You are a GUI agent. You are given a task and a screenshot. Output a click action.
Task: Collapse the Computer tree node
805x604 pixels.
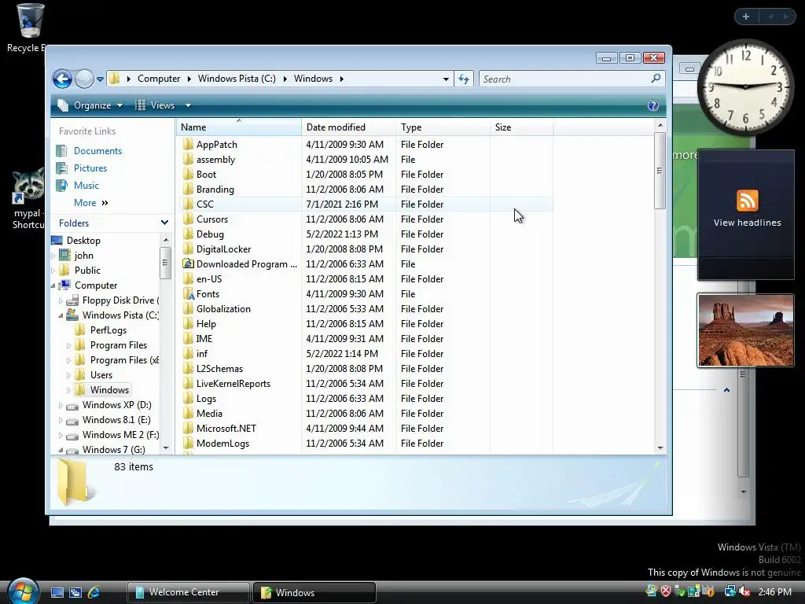point(53,285)
